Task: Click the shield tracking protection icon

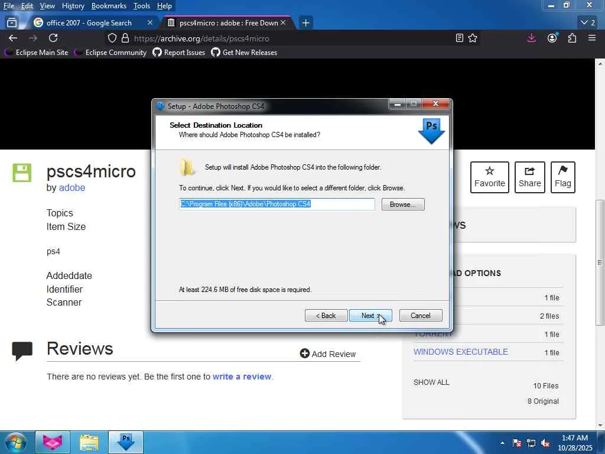Action: (x=112, y=38)
